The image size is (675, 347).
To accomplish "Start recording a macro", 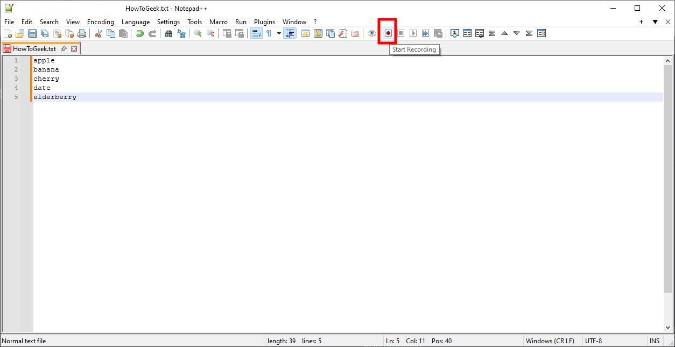I will coord(388,33).
